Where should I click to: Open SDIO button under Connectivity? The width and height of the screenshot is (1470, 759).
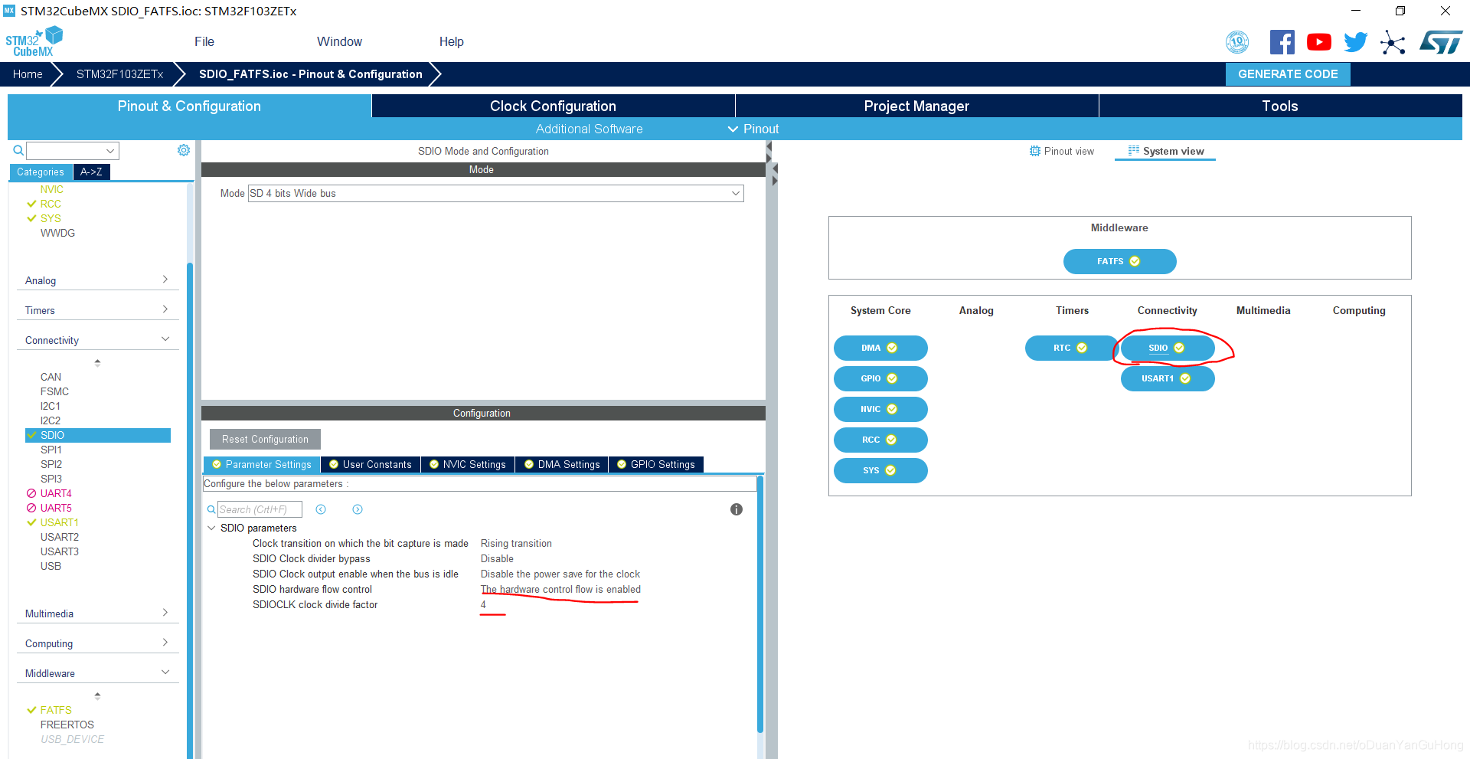point(1168,348)
